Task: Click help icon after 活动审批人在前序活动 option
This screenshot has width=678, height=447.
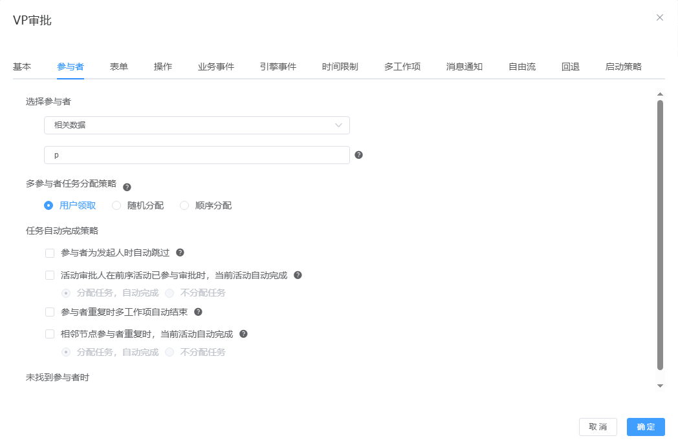Action: 298,275
